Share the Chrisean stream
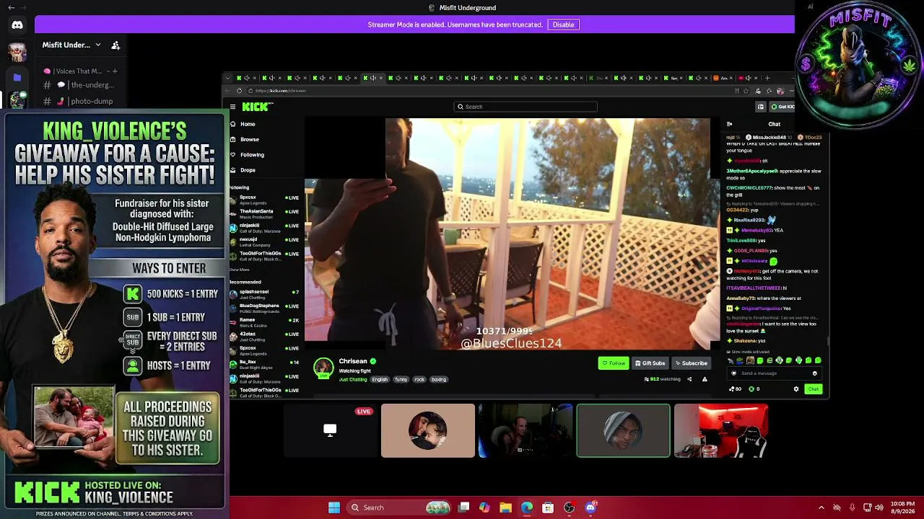The width and height of the screenshot is (924, 519). pyautogui.click(x=689, y=379)
